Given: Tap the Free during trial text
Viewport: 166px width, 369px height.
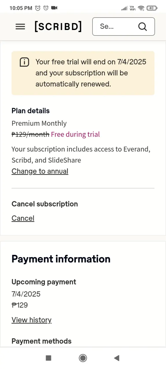Looking at the screenshot, I should (x=75, y=134).
